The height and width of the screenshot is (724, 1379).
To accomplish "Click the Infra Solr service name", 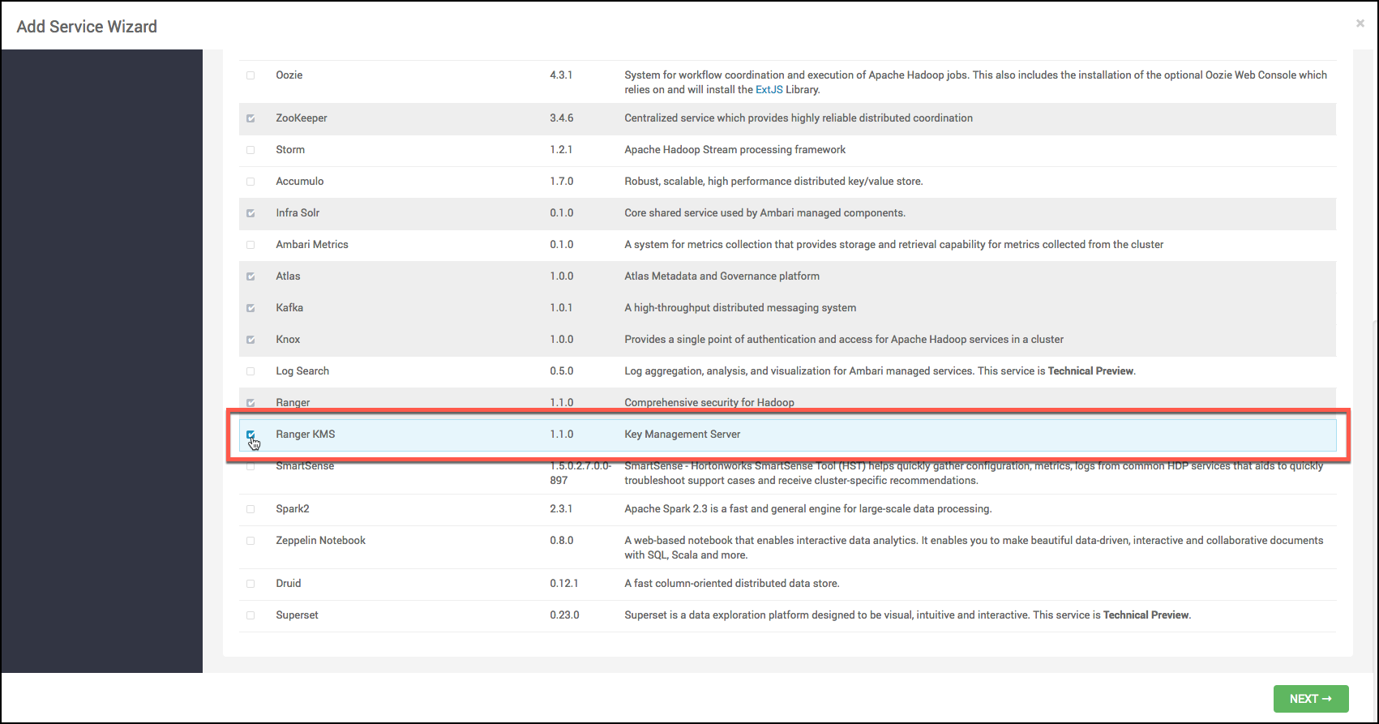I will (298, 212).
